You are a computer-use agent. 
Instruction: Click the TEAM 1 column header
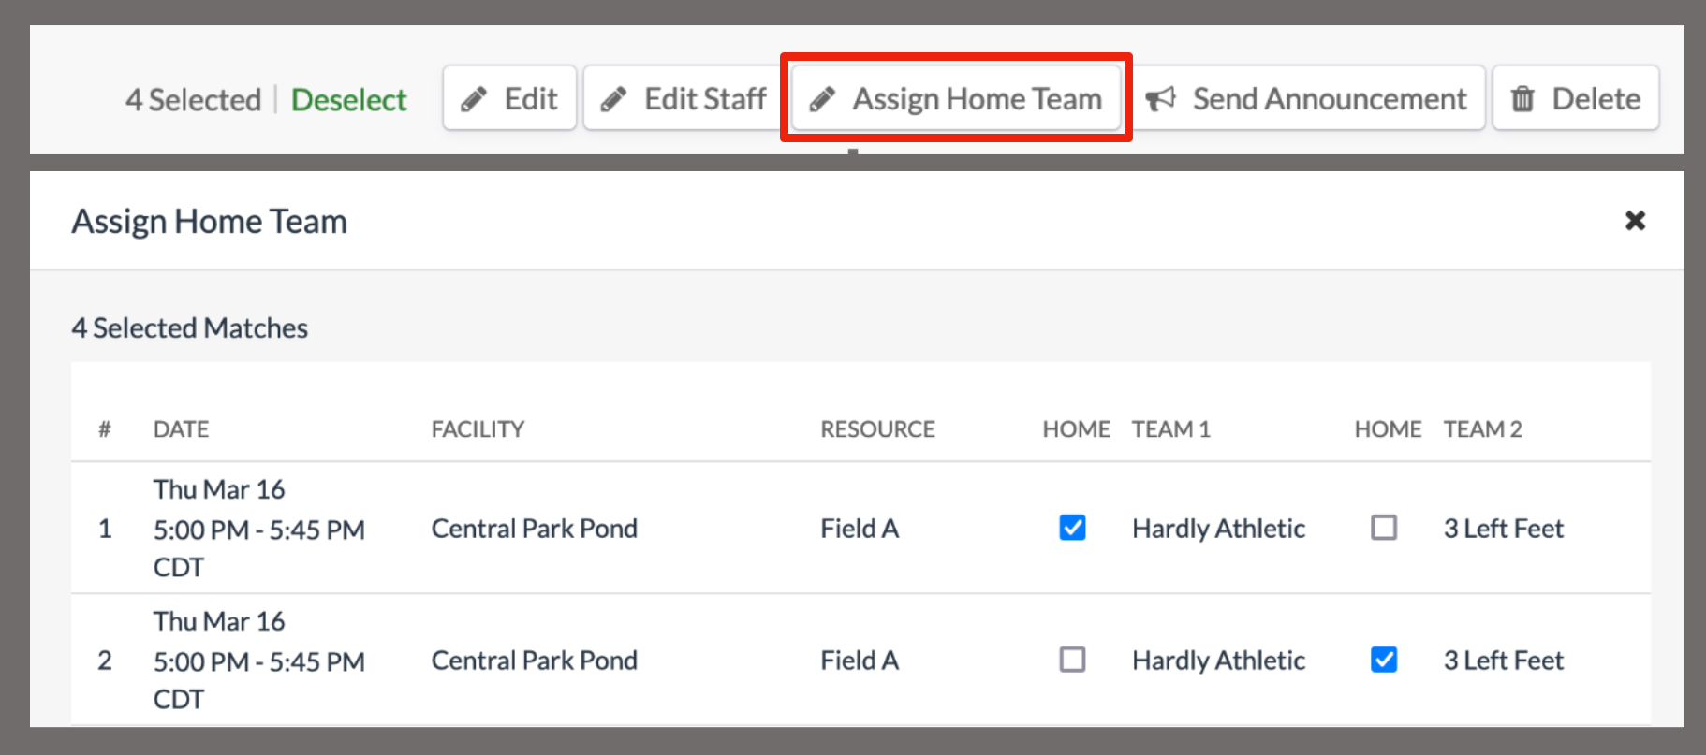tap(1170, 429)
